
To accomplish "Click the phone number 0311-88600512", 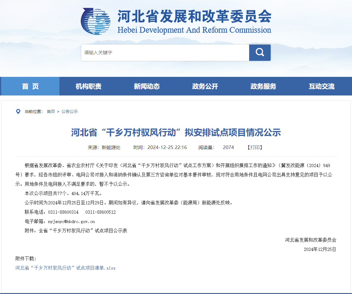I will 101,212.
